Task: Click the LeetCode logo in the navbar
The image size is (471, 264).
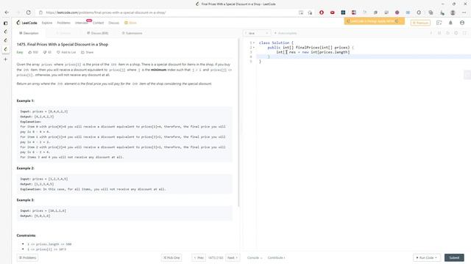Action: (x=26, y=23)
